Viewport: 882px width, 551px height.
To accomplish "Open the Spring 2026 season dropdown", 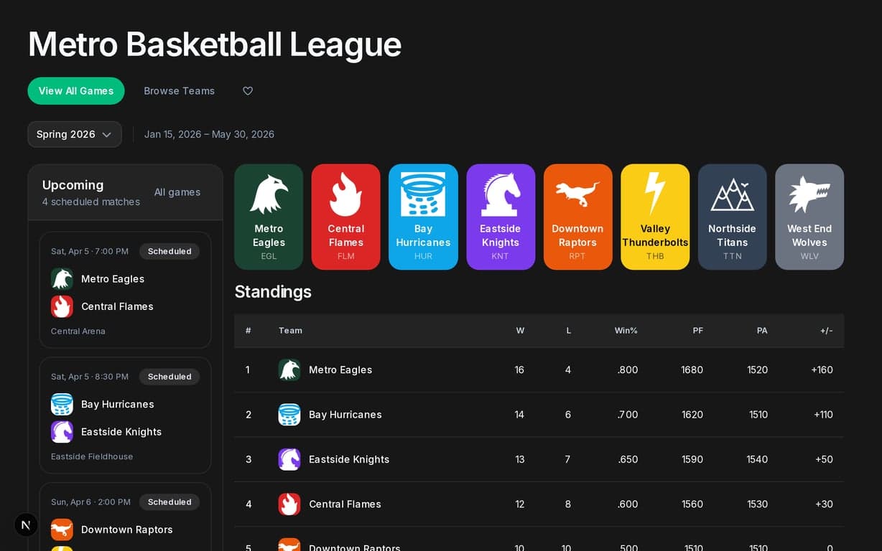I will [74, 134].
